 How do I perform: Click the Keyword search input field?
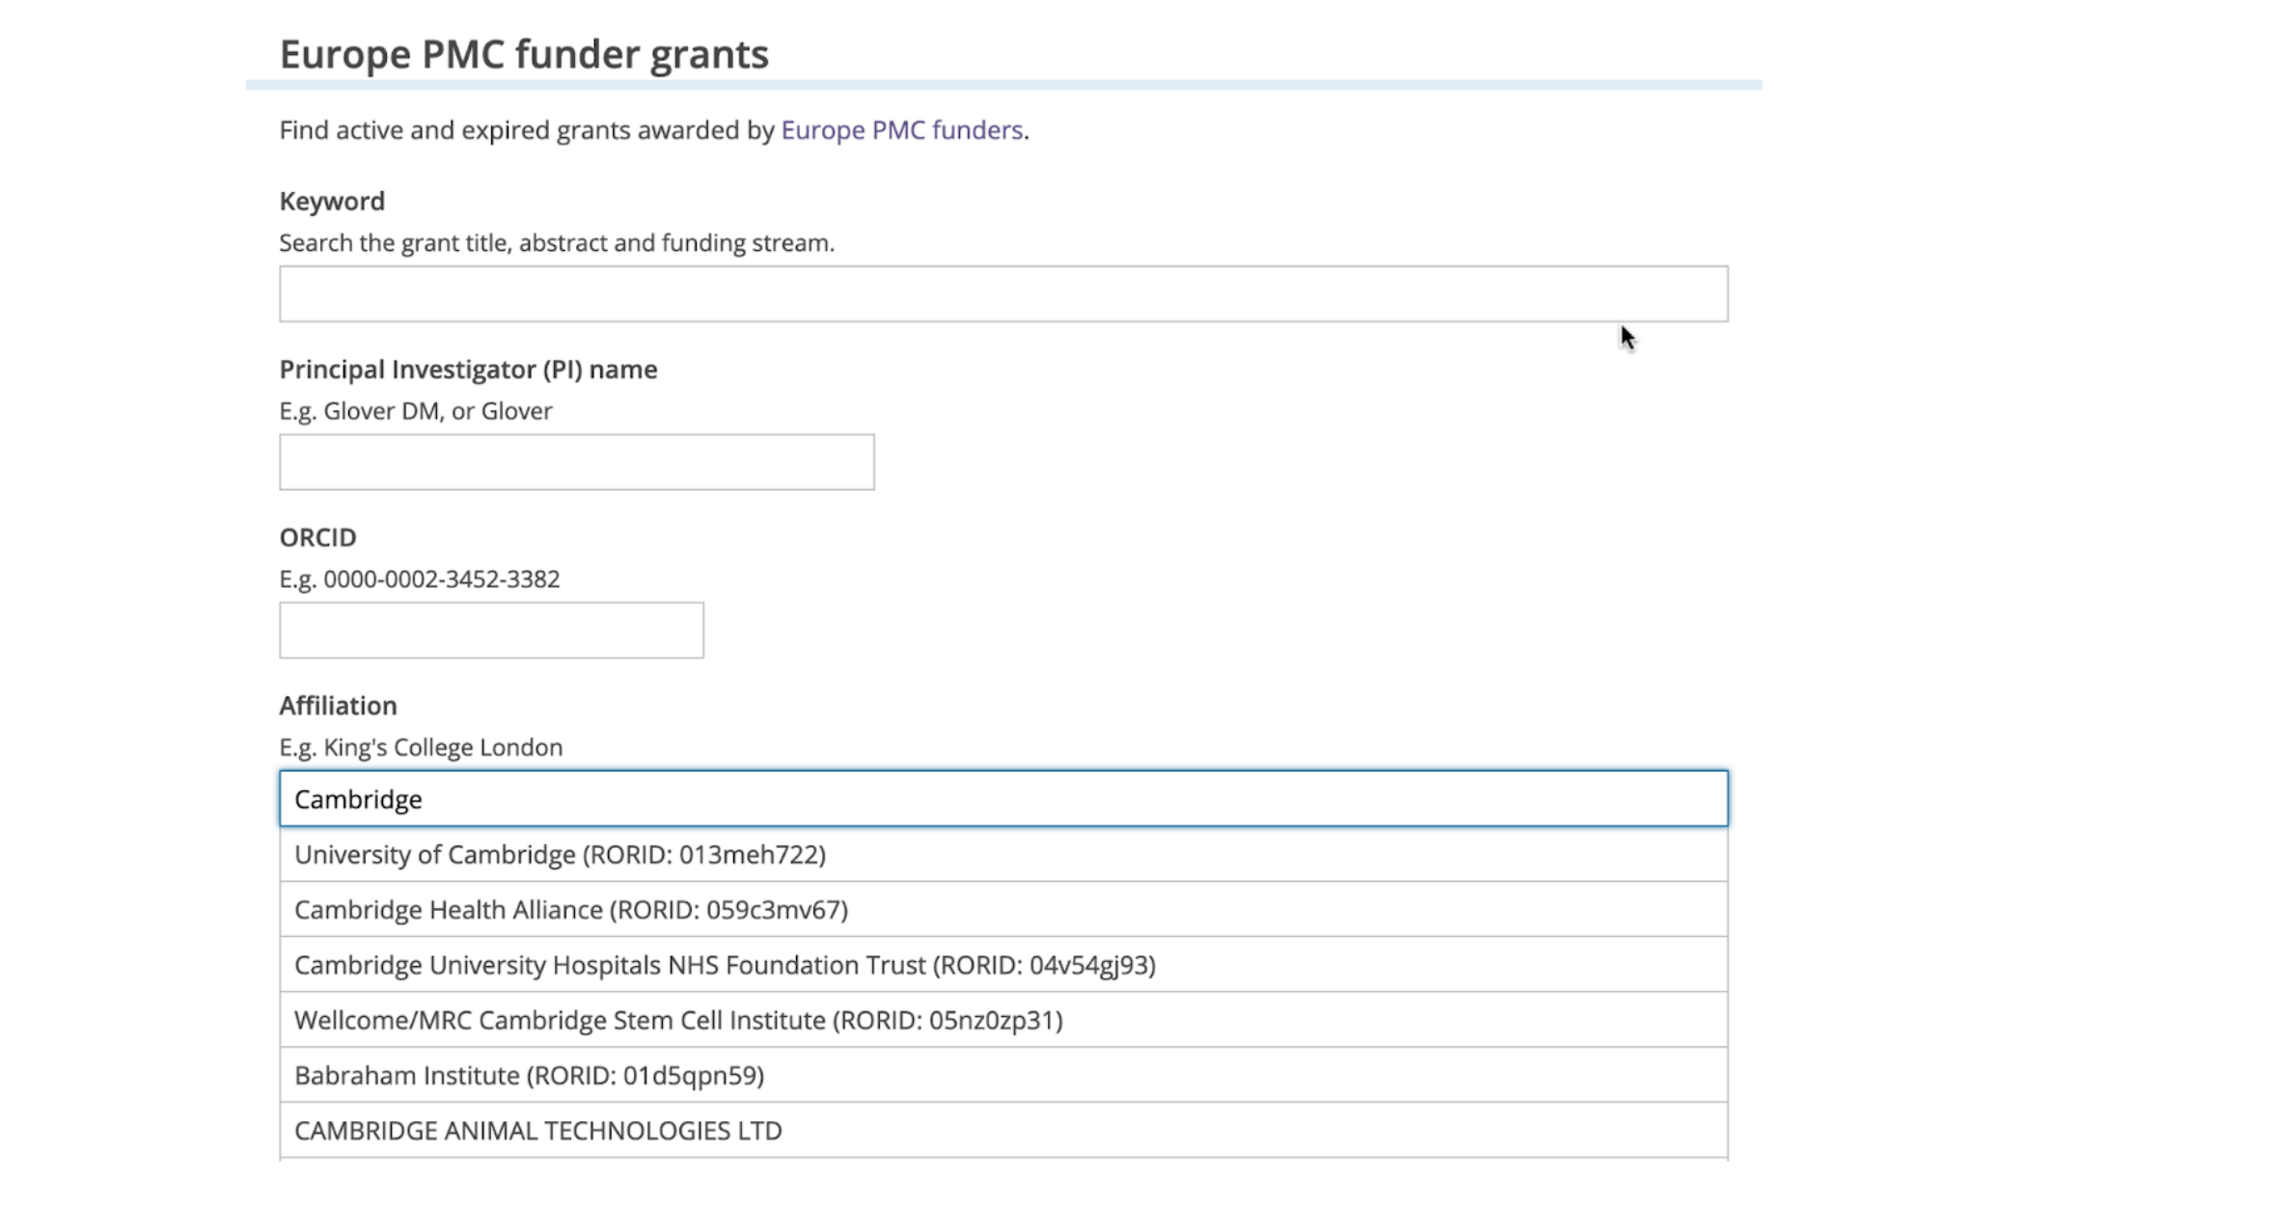click(x=1003, y=293)
